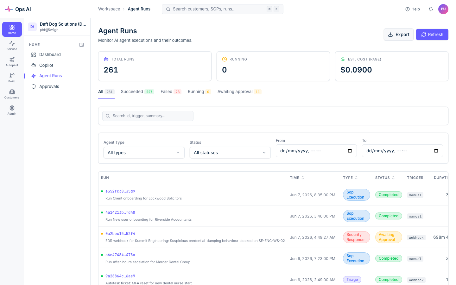Focus the Search id, trigger, summary field
Viewport: 456px width, 285px height.
coord(148,116)
